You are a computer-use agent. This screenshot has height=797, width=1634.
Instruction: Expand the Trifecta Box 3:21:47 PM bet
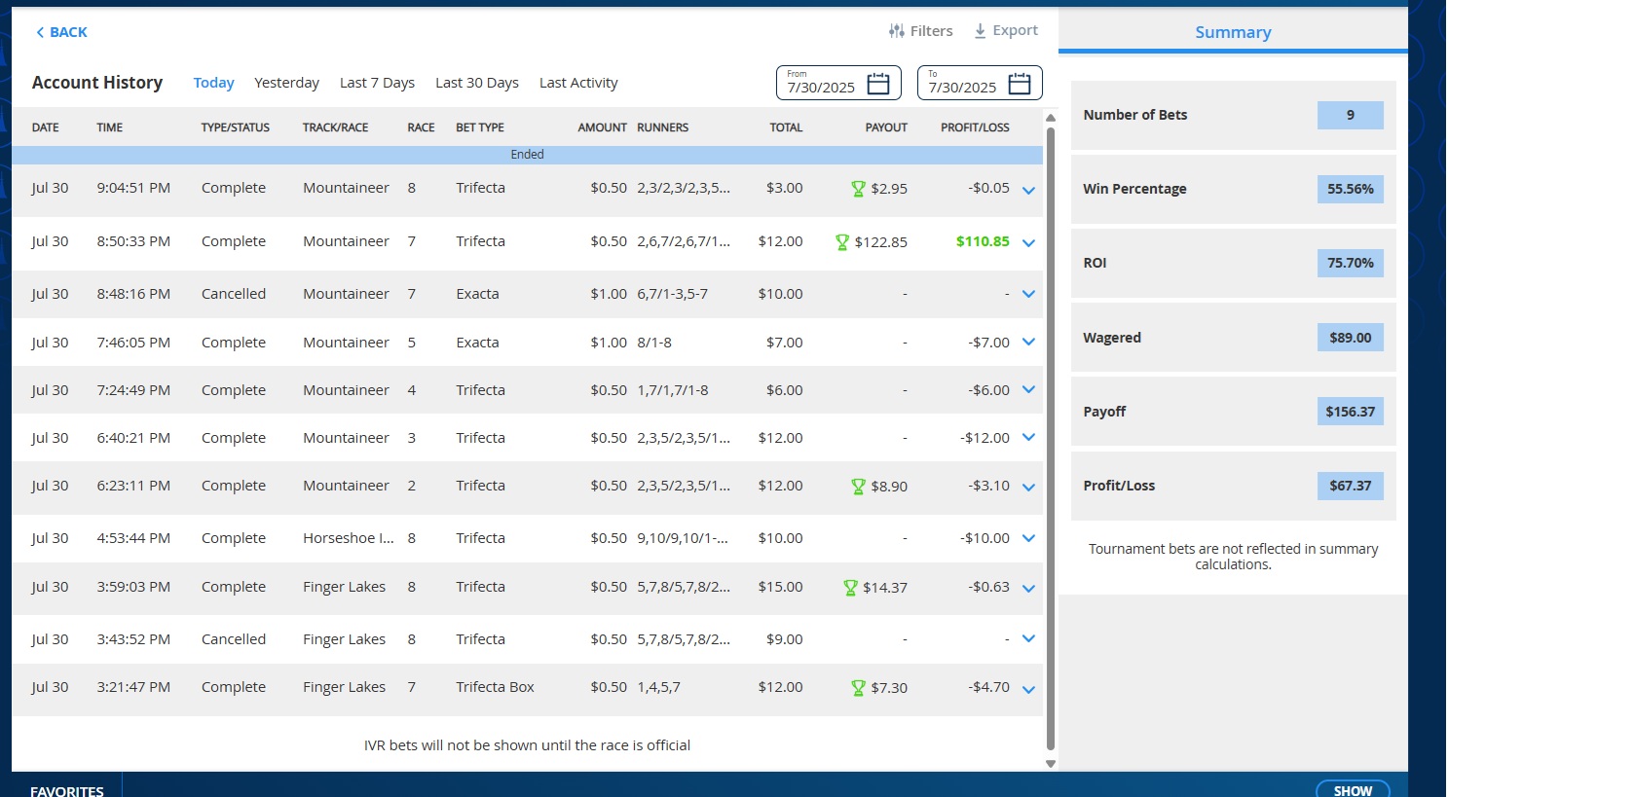click(1028, 690)
